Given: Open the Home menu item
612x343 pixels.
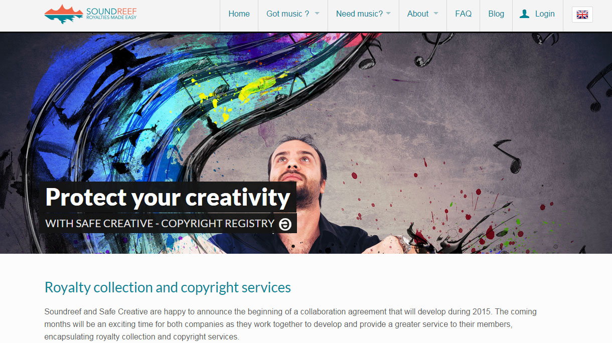Looking at the screenshot, I should 239,14.
